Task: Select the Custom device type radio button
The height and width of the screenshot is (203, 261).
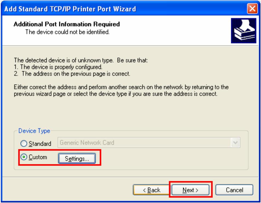Action: point(24,157)
